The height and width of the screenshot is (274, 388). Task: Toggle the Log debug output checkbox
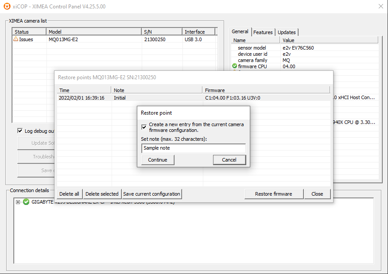click(x=20, y=131)
